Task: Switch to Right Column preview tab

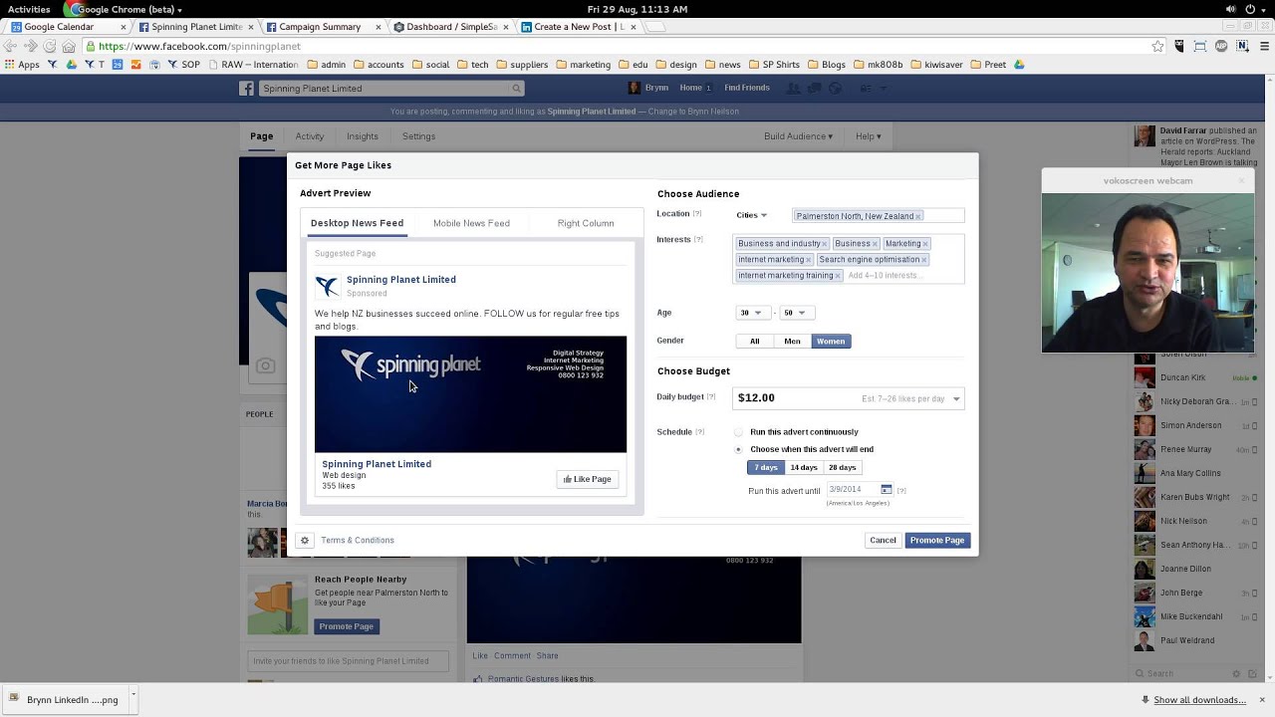Action: pyautogui.click(x=586, y=223)
